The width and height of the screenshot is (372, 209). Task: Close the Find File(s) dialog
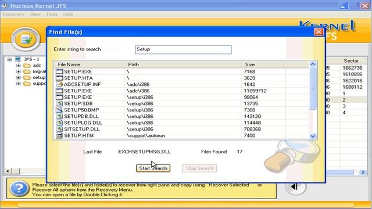coord(319,32)
